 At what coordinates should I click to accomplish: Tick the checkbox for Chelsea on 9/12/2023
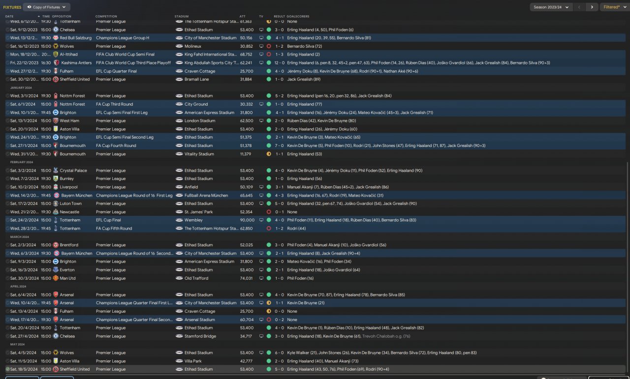8,30
